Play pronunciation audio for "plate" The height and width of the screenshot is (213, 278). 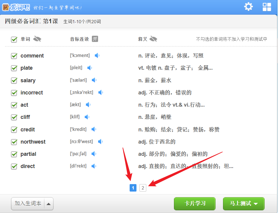89,68
